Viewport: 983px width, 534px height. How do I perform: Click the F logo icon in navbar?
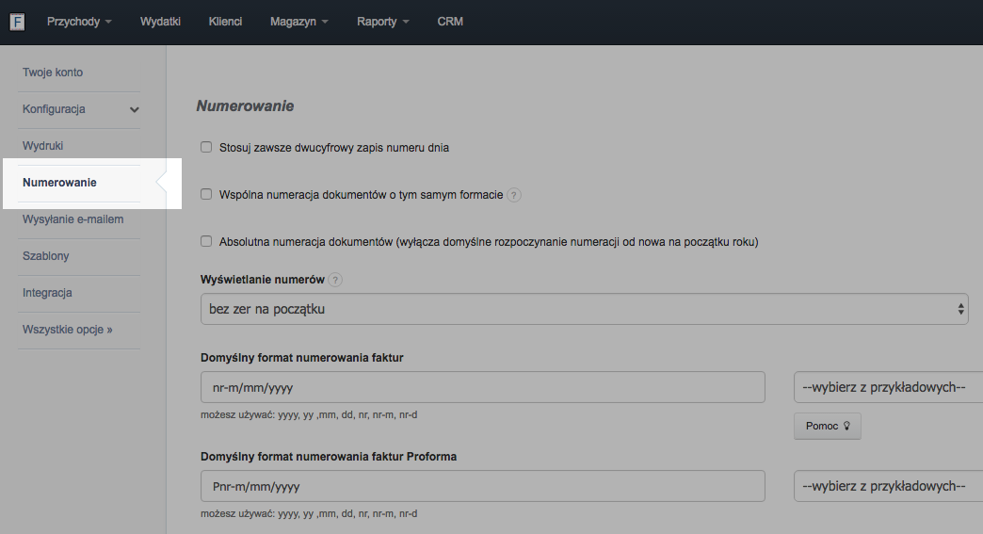point(17,23)
